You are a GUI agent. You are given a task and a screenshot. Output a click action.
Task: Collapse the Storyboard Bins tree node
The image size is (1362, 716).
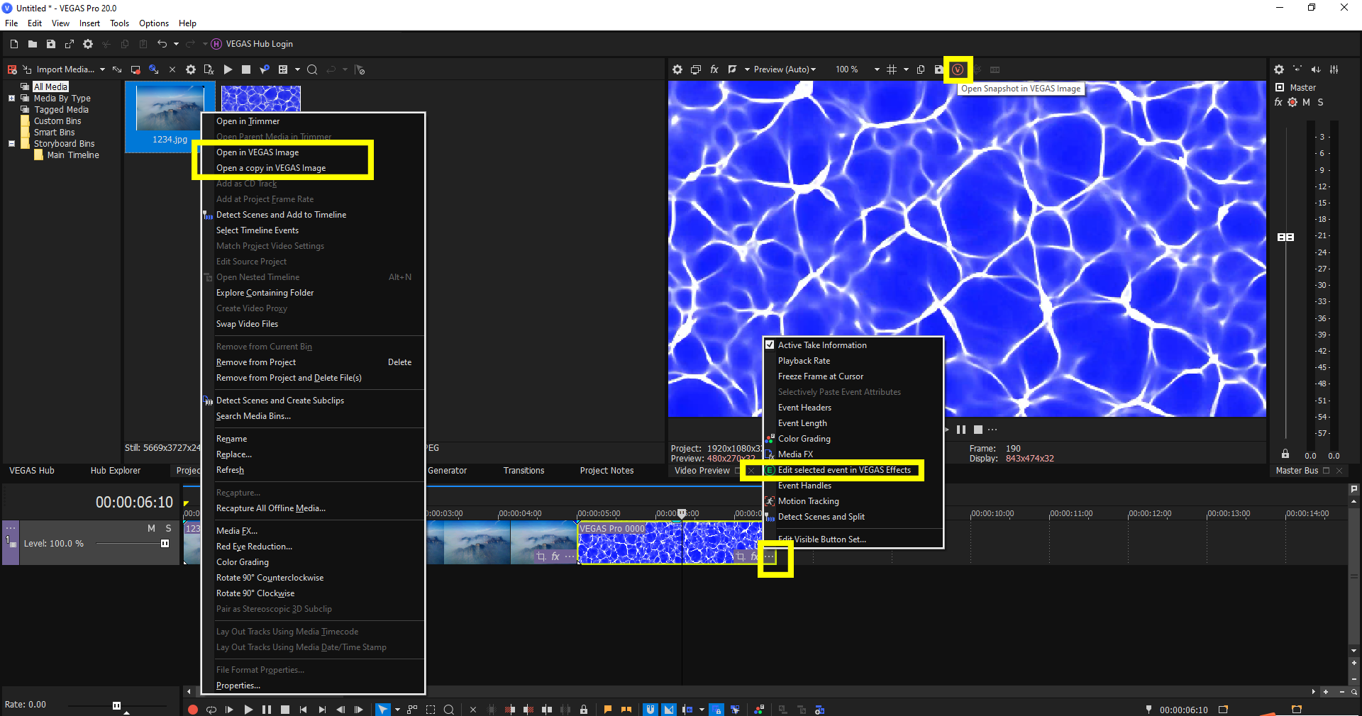tap(11, 143)
